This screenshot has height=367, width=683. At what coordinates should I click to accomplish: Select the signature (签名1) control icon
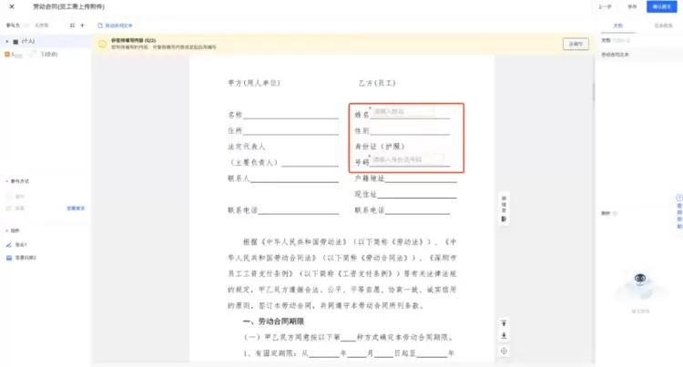[x=10, y=245]
